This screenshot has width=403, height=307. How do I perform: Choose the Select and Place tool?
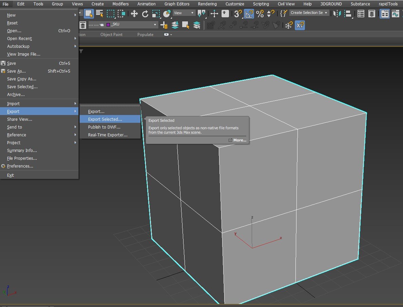tap(167, 14)
